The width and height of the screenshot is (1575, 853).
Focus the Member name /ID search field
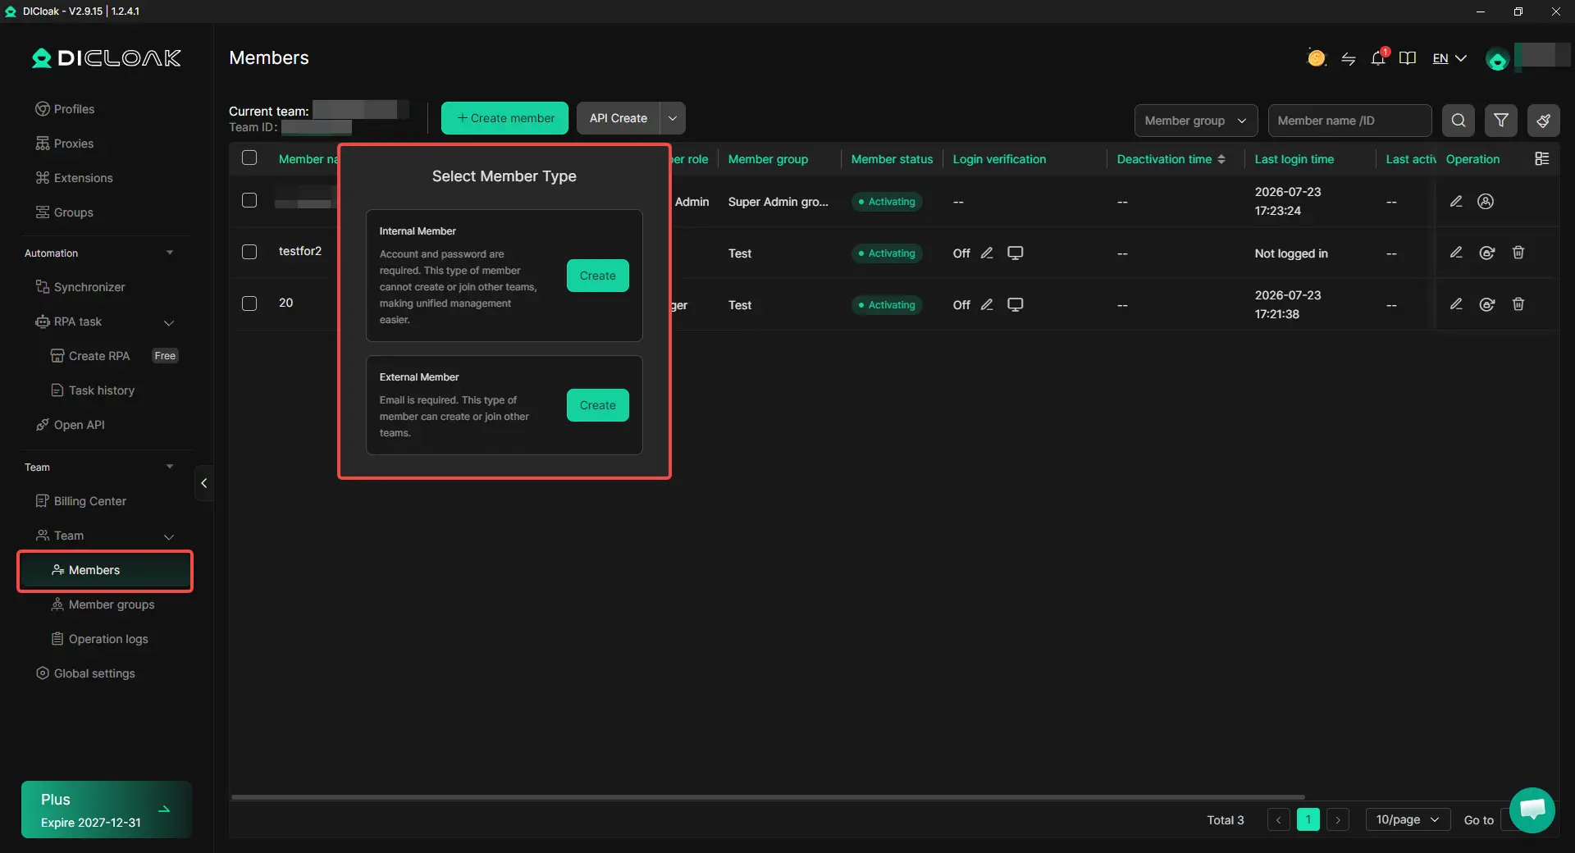pos(1349,121)
